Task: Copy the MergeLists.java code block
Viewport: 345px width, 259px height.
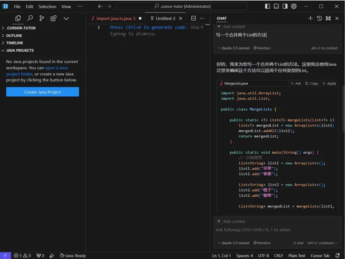Action: click(x=312, y=83)
